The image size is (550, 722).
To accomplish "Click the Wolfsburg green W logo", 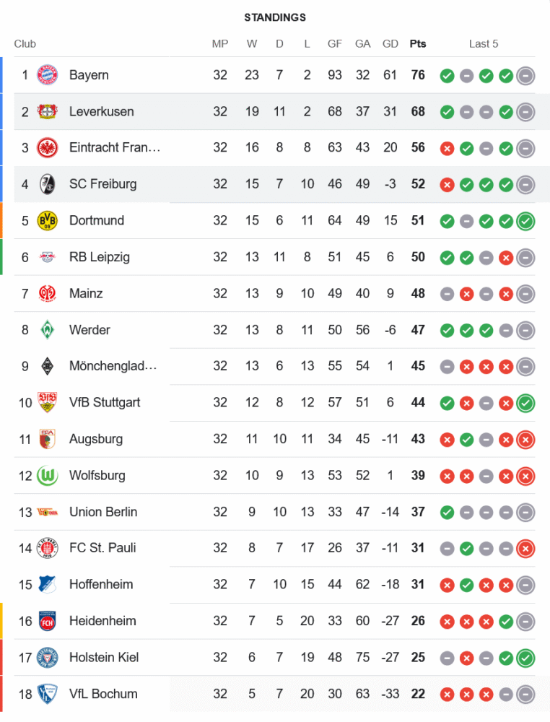I will point(47,475).
